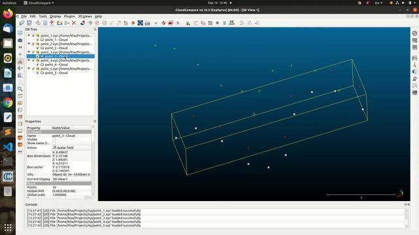Click the stereo glasses icon in left toolbar
Image resolution: width=419 pixels, height=235 pixels.
pyautogui.click(x=20, y=151)
